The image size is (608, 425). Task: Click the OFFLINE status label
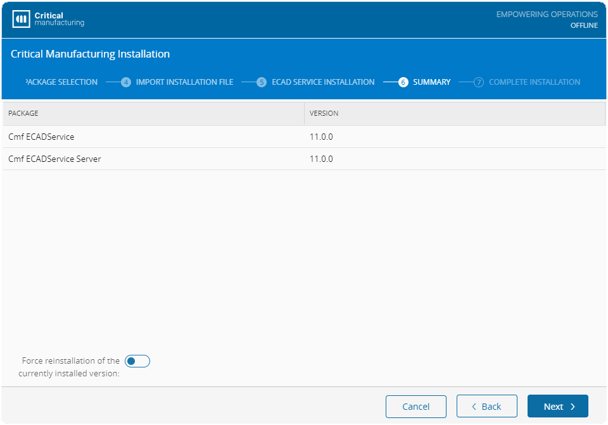point(584,25)
